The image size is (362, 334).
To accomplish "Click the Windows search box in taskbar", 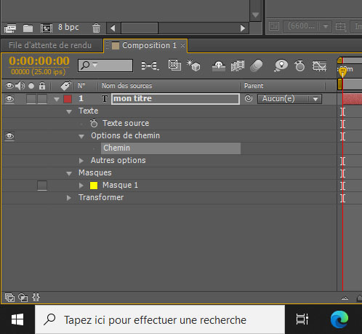I will point(160,319).
